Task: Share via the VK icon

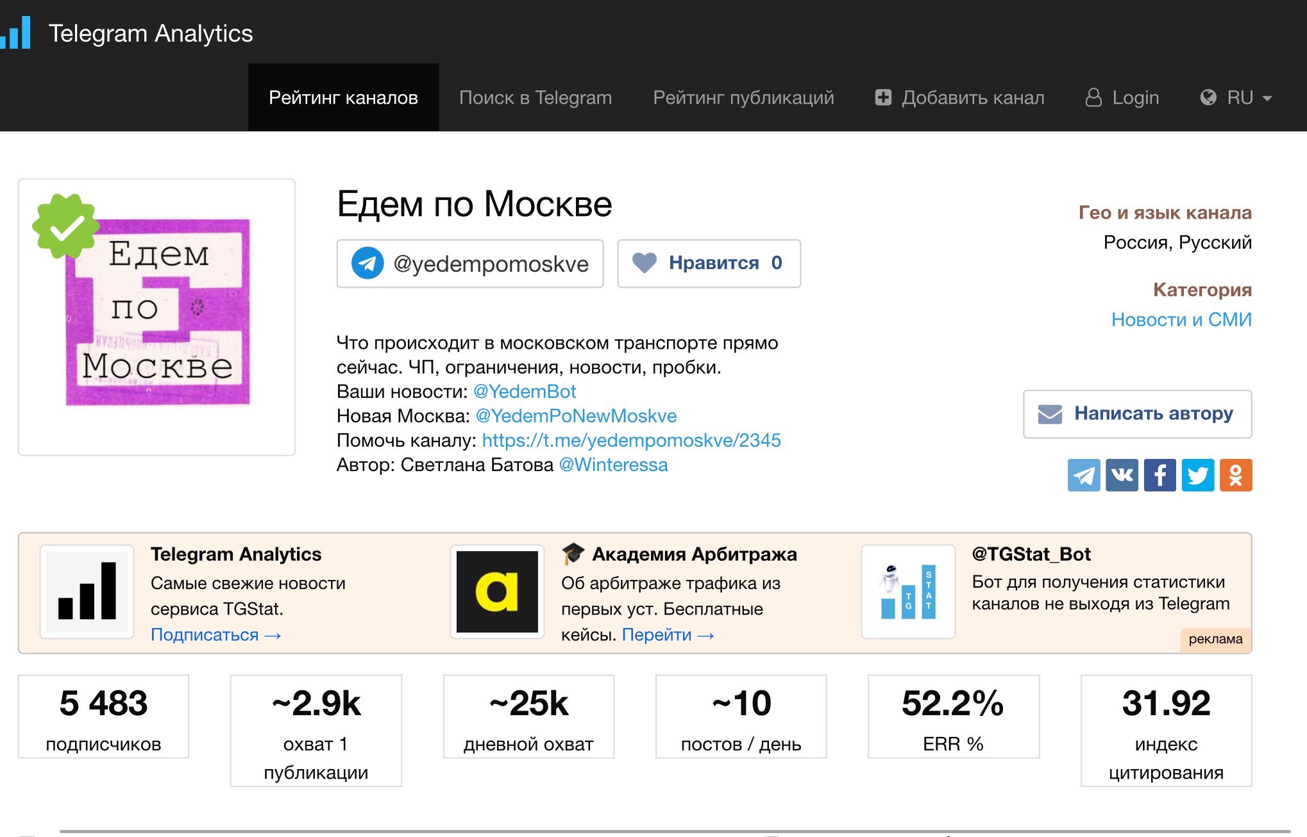Action: click(x=1122, y=475)
